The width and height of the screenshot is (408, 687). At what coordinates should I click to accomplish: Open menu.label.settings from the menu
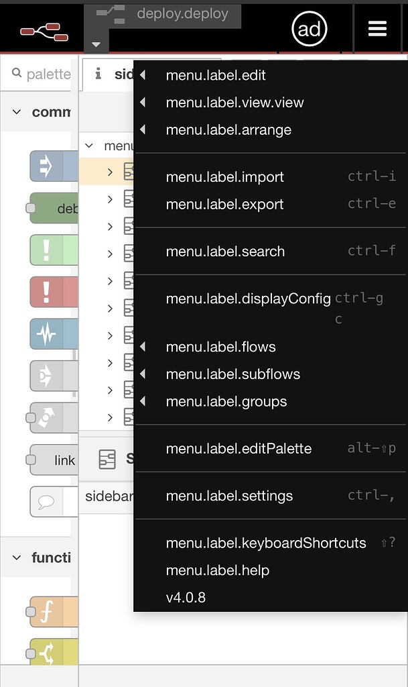coord(229,496)
